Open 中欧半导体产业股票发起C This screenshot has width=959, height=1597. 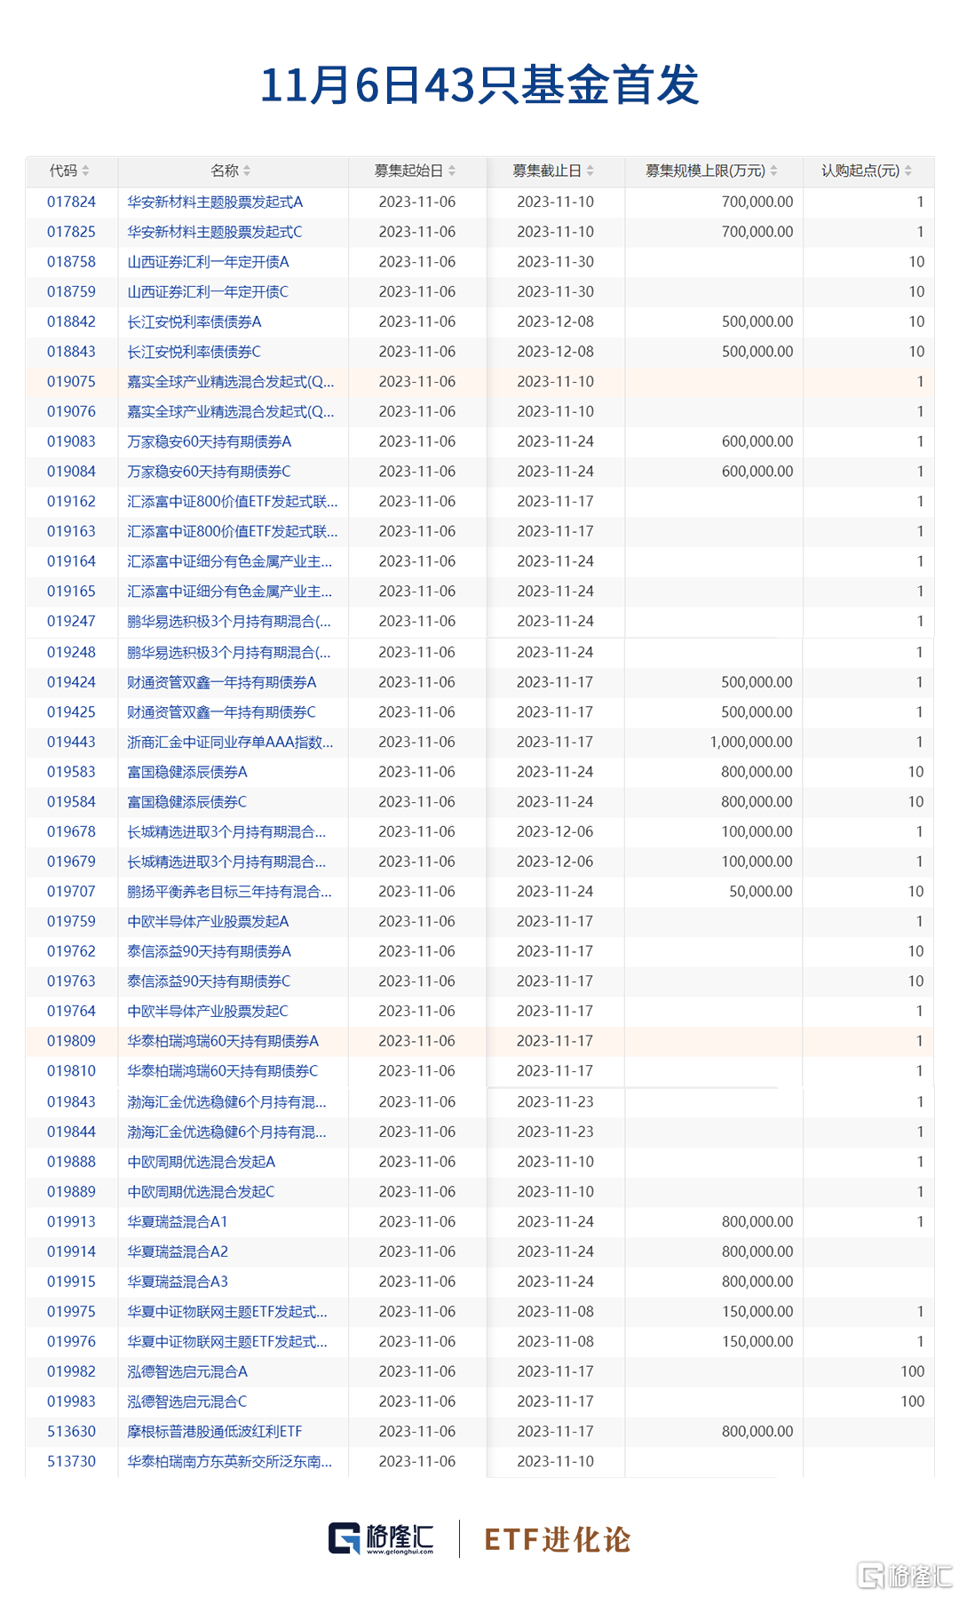tap(208, 1012)
